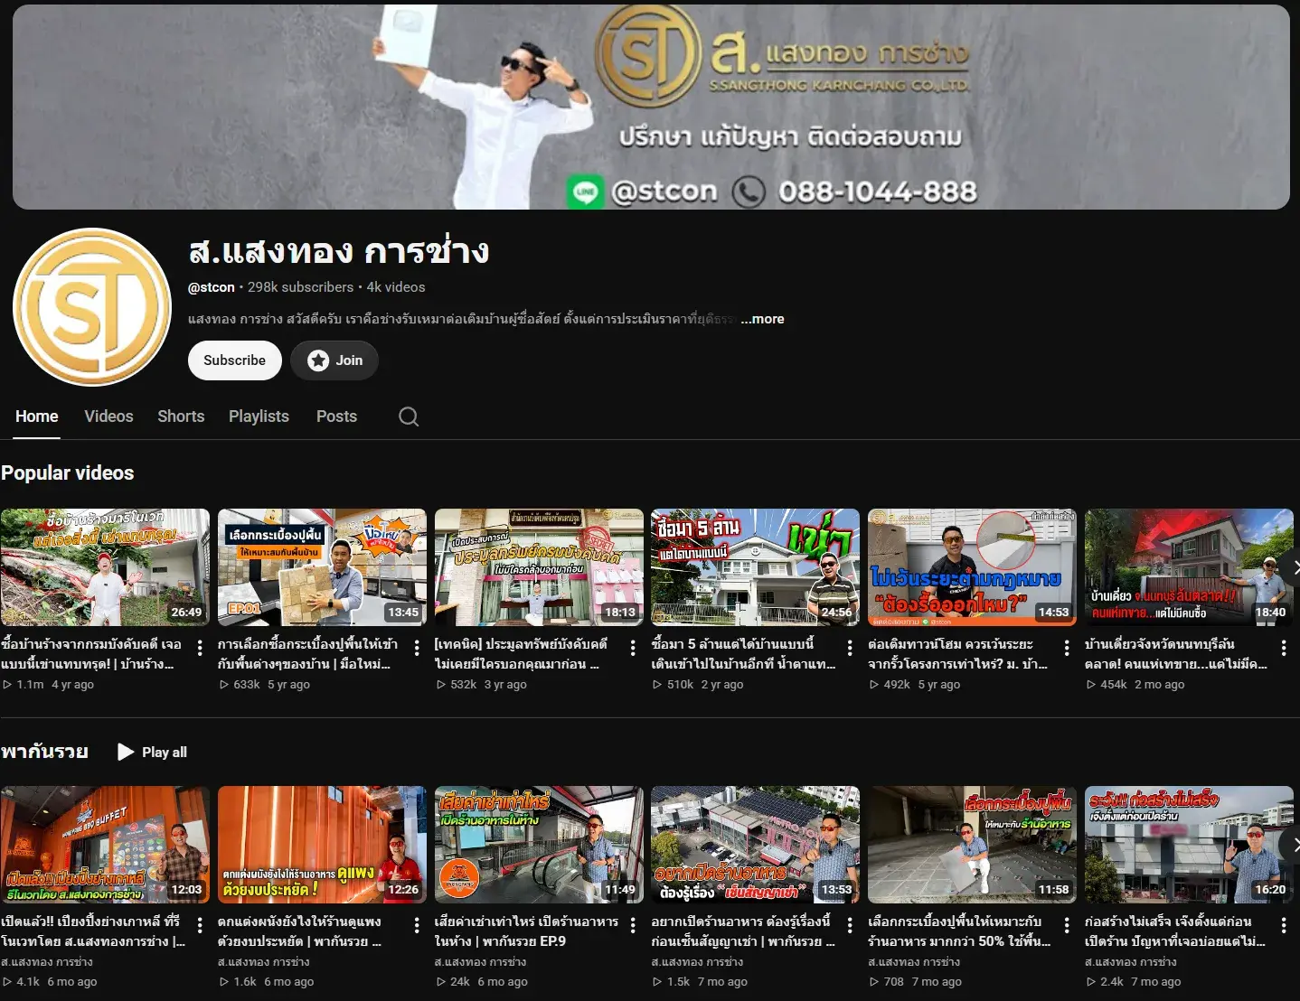1300x1001 pixels.
Task: Click the channel avatar ST logo
Action: [91, 307]
